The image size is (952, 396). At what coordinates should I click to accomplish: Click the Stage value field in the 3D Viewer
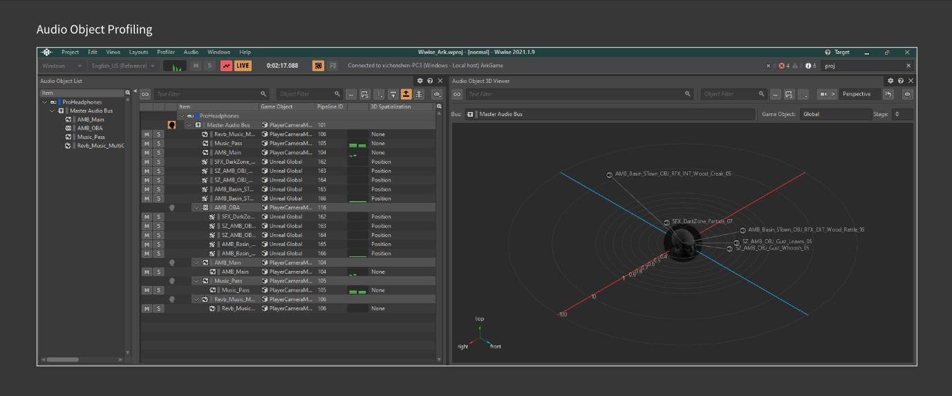pyautogui.click(x=902, y=114)
